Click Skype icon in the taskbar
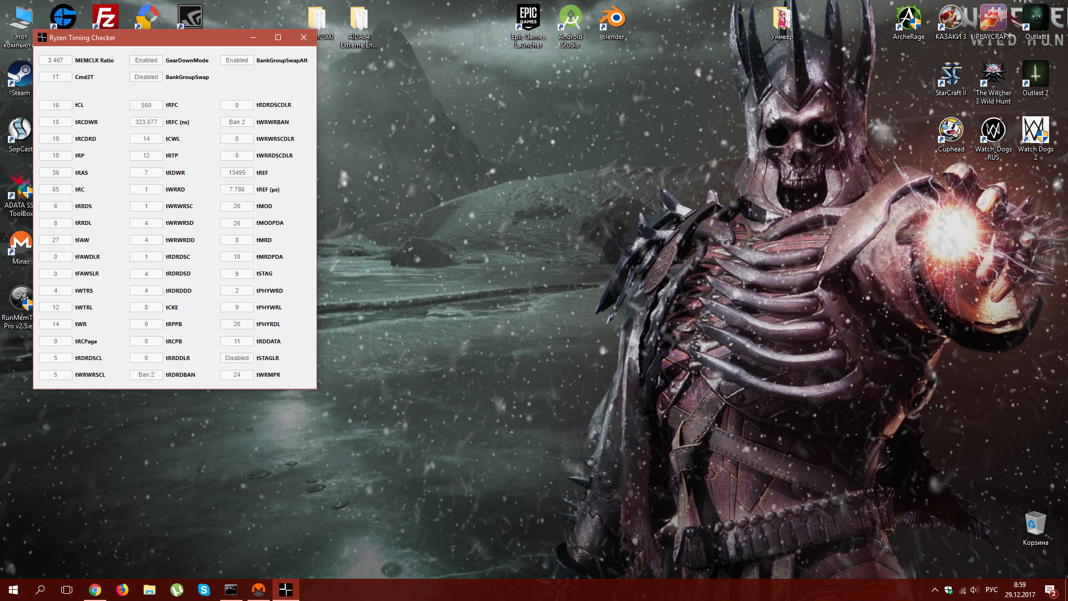 204,590
